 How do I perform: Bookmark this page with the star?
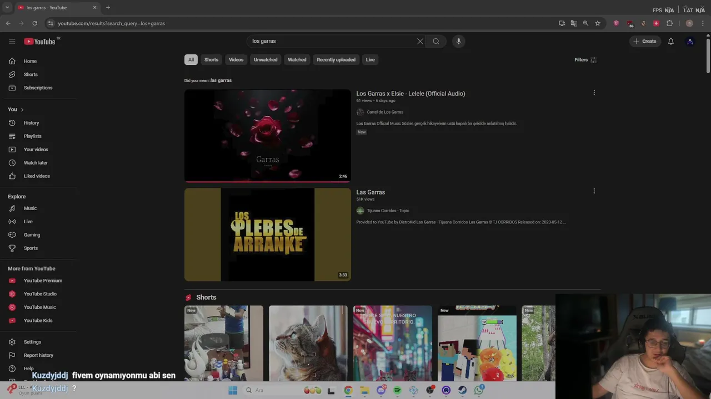click(x=598, y=23)
